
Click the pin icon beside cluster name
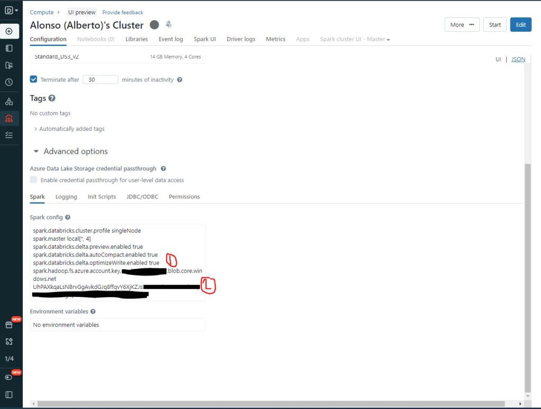pyautogui.click(x=169, y=25)
